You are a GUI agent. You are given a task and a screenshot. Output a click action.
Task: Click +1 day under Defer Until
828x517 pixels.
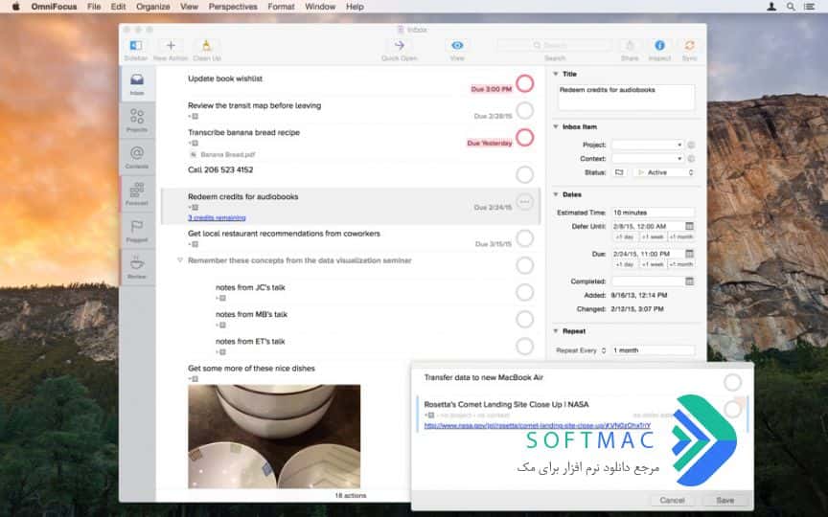click(x=625, y=236)
